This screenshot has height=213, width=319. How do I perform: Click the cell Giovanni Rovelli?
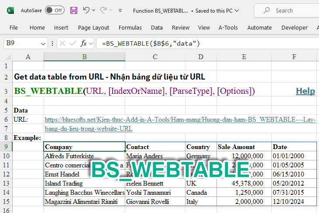tap(155, 201)
